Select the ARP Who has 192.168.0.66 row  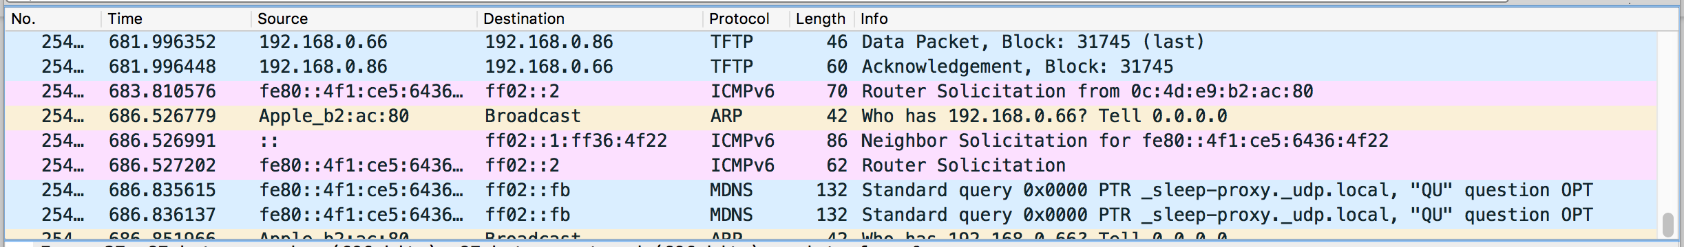831,116
